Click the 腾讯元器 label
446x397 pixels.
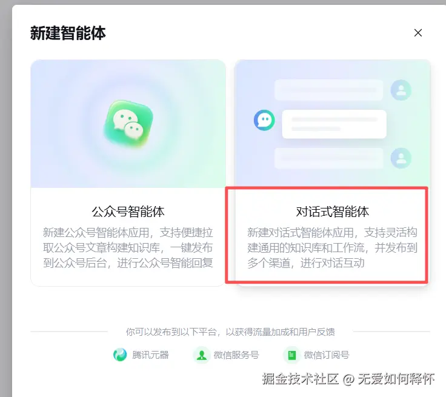pos(150,355)
